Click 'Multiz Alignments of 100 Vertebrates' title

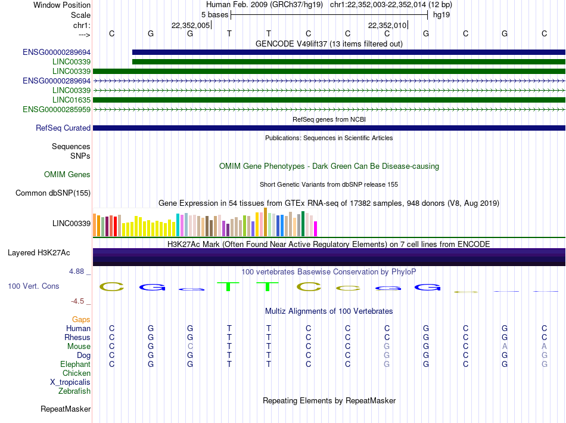[329, 311]
